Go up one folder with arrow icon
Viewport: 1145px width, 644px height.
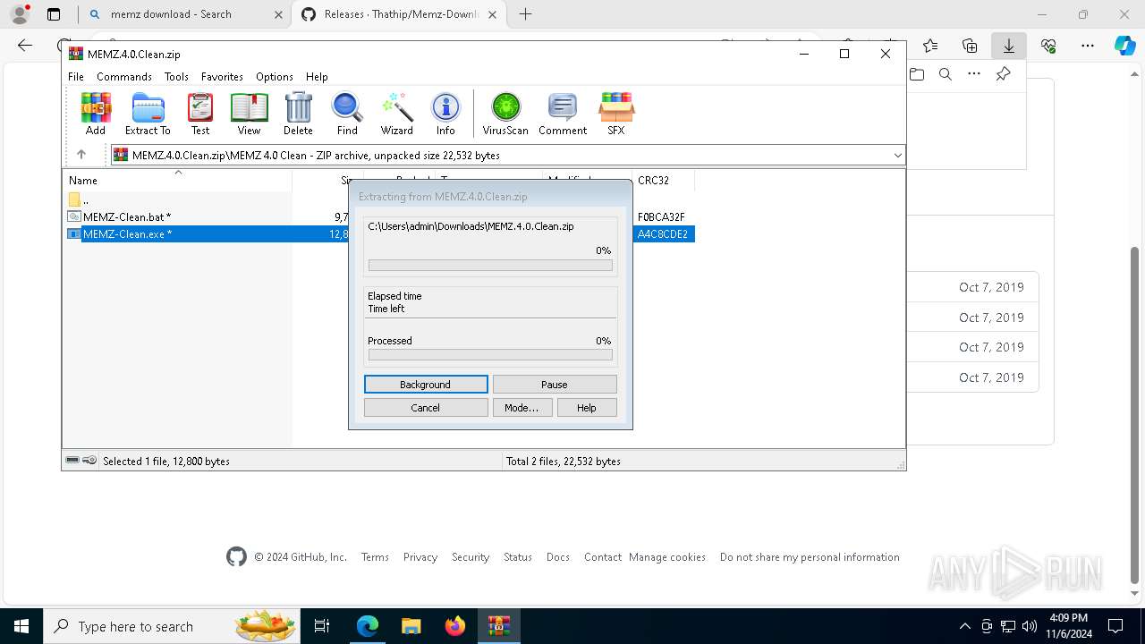pyautogui.click(x=81, y=155)
